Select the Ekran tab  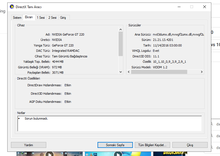(29, 17)
